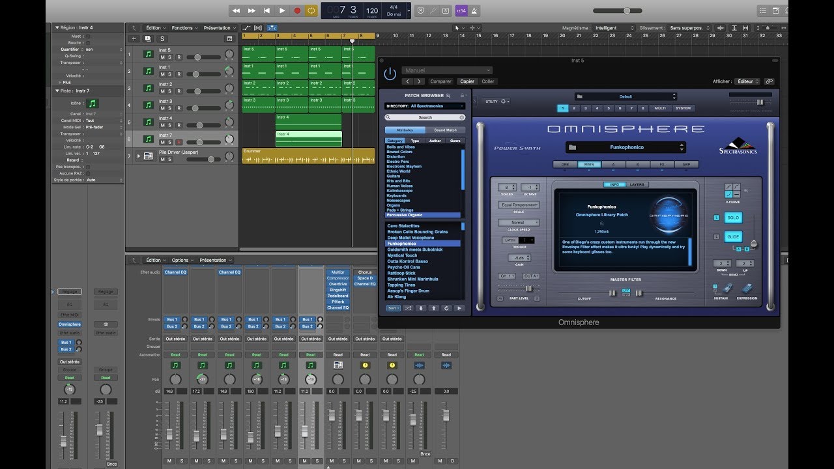
Task: Select the MULTI tab in Omnisphere
Action: (x=660, y=108)
